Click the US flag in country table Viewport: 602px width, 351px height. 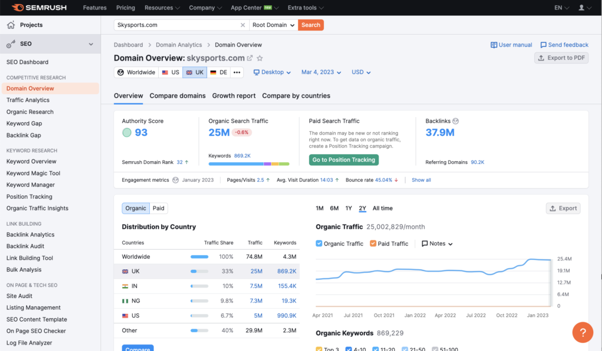pyautogui.click(x=125, y=316)
